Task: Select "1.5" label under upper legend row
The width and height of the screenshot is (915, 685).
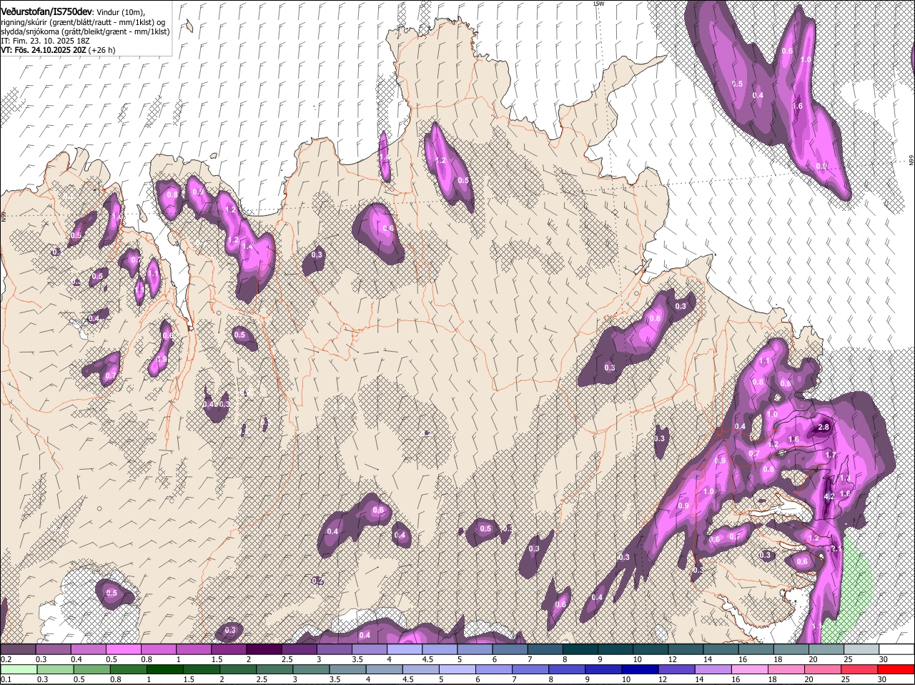Action: (217, 659)
